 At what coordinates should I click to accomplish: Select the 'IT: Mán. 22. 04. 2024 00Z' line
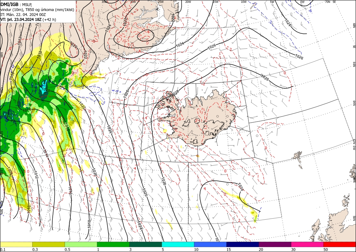pos(23,15)
